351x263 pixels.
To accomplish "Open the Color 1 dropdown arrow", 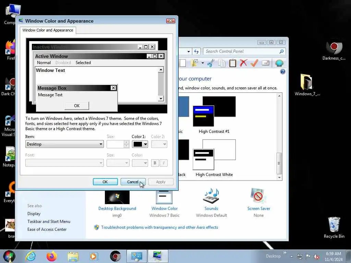I will 145,144.
